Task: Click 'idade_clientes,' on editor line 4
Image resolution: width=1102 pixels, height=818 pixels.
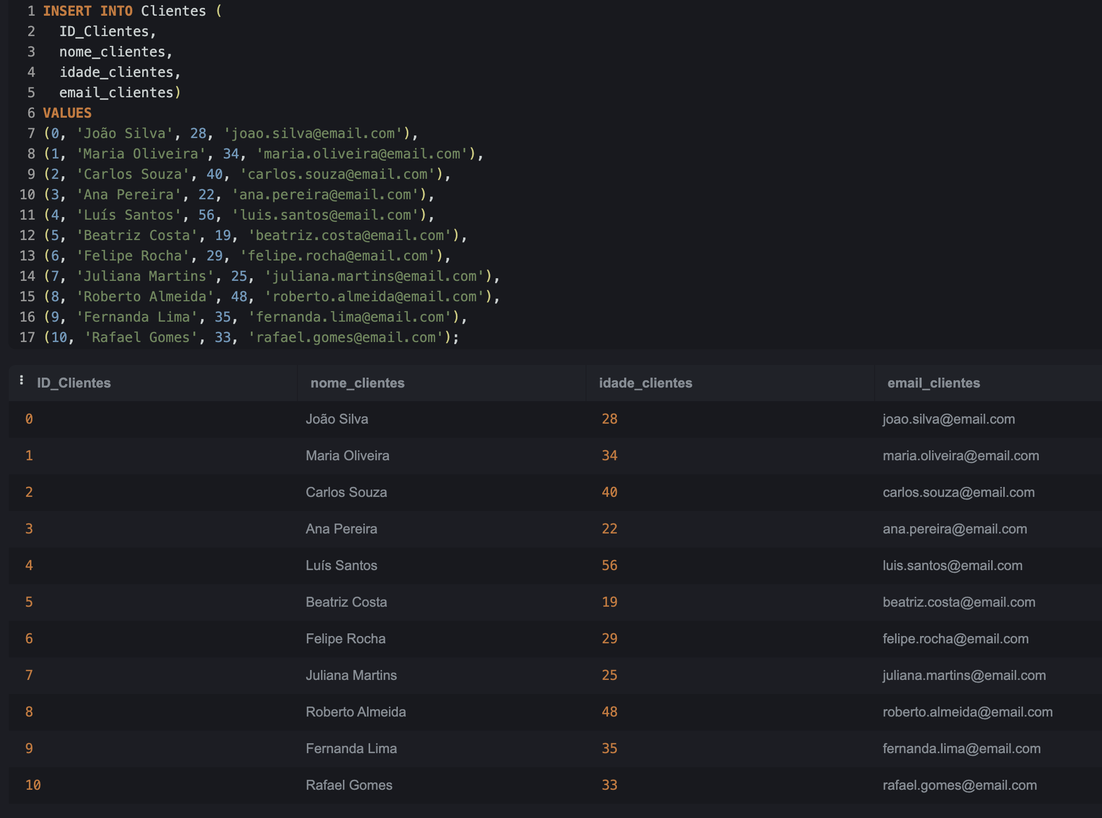Action: [x=120, y=72]
